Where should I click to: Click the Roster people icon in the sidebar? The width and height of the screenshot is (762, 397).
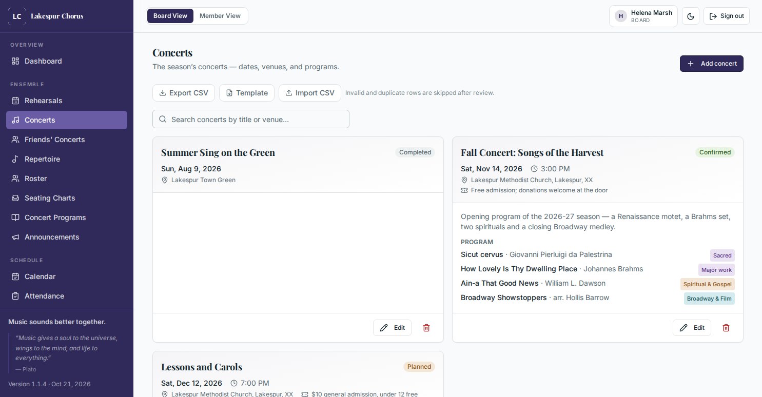click(15, 178)
